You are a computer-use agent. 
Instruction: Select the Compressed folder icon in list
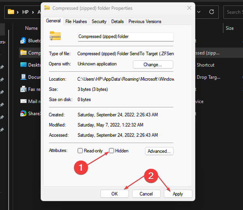[x=23, y=53]
